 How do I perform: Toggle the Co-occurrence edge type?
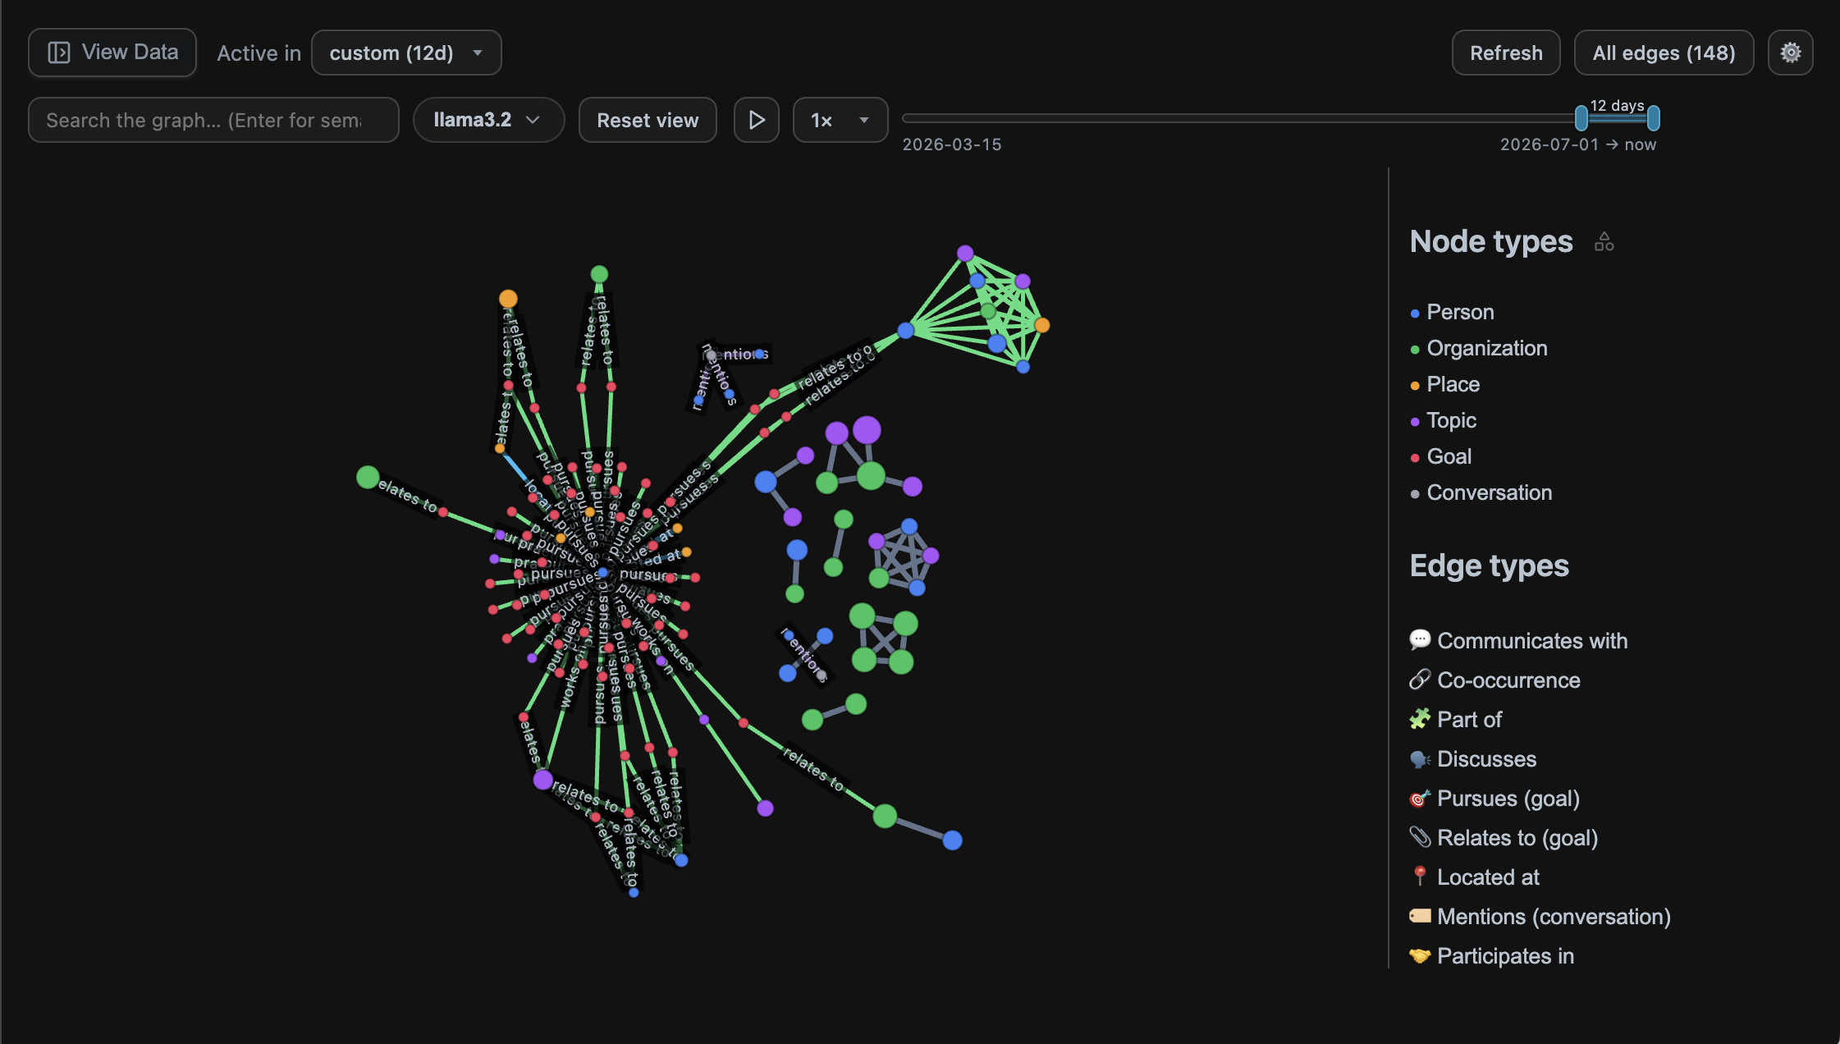1494,680
